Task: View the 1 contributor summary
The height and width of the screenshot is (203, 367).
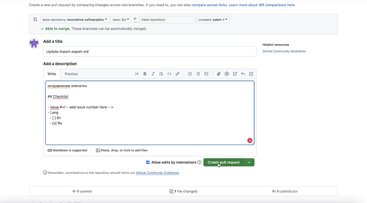Action: click(284, 191)
